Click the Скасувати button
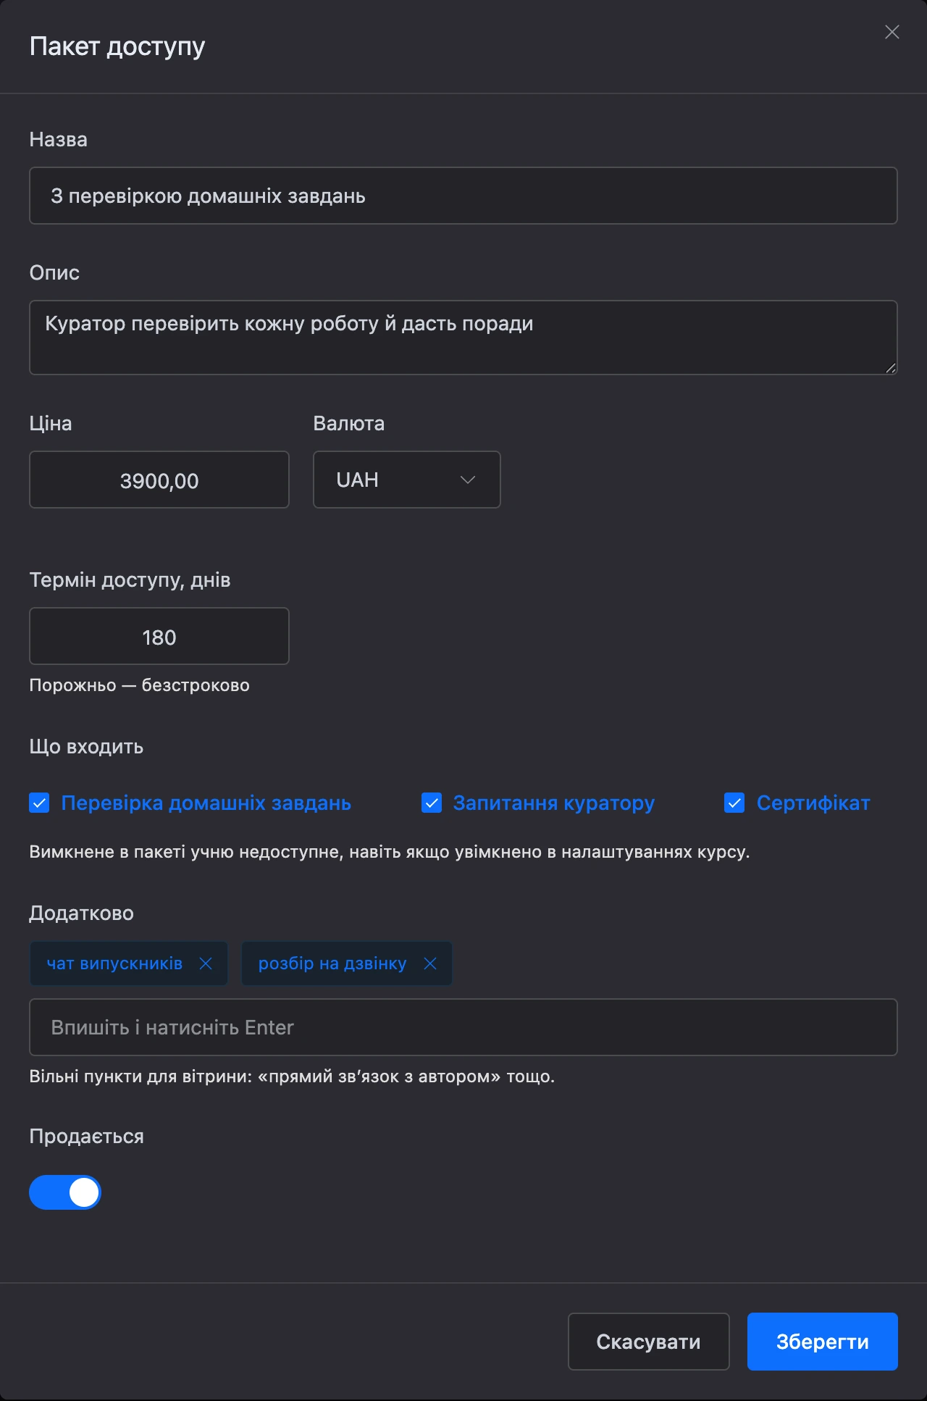927x1401 pixels. 648,1342
